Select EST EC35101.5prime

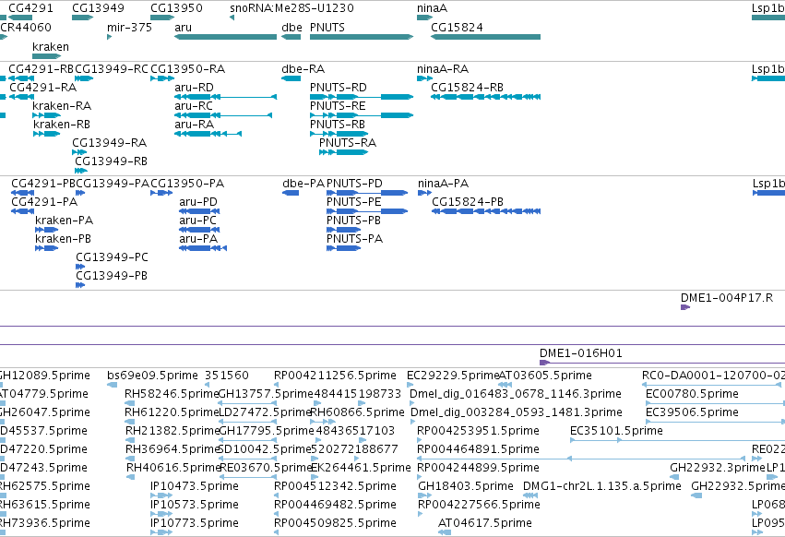click(x=677, y=440)
